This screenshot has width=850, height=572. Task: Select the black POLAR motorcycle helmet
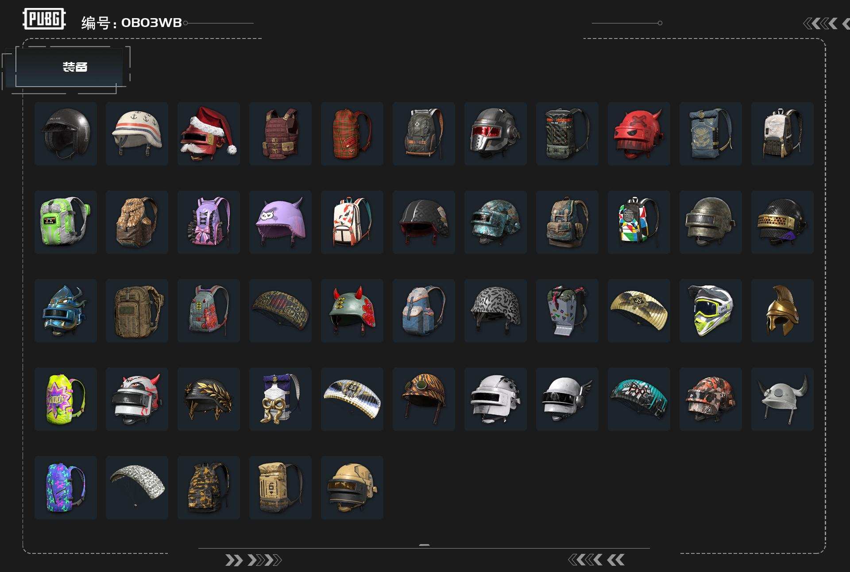click(66, 134)
